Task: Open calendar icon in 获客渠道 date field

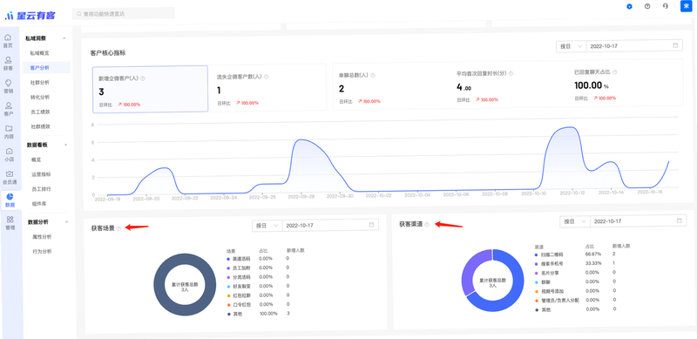Action: tap(680, 220)
